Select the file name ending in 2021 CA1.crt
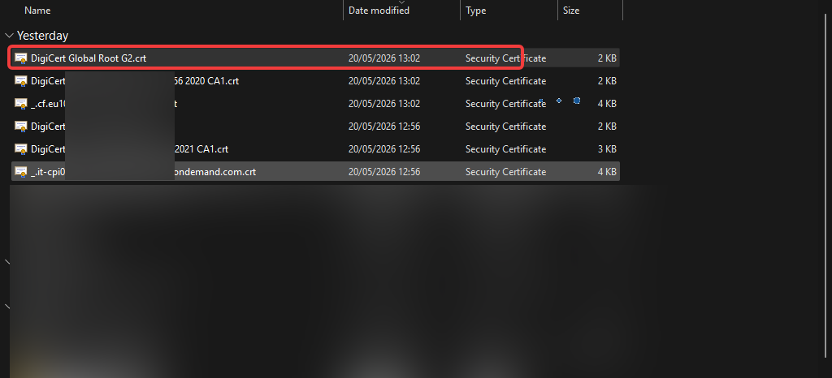The width and height of the screenshot is (832, 378). click(x=129, y=149)
